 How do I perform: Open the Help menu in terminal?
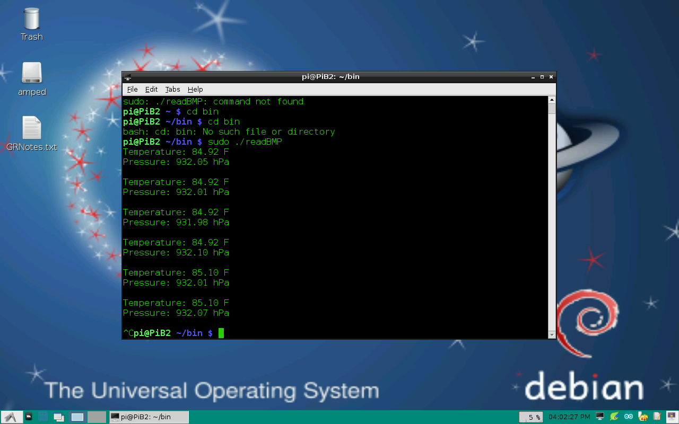click(x=195, y=90)
